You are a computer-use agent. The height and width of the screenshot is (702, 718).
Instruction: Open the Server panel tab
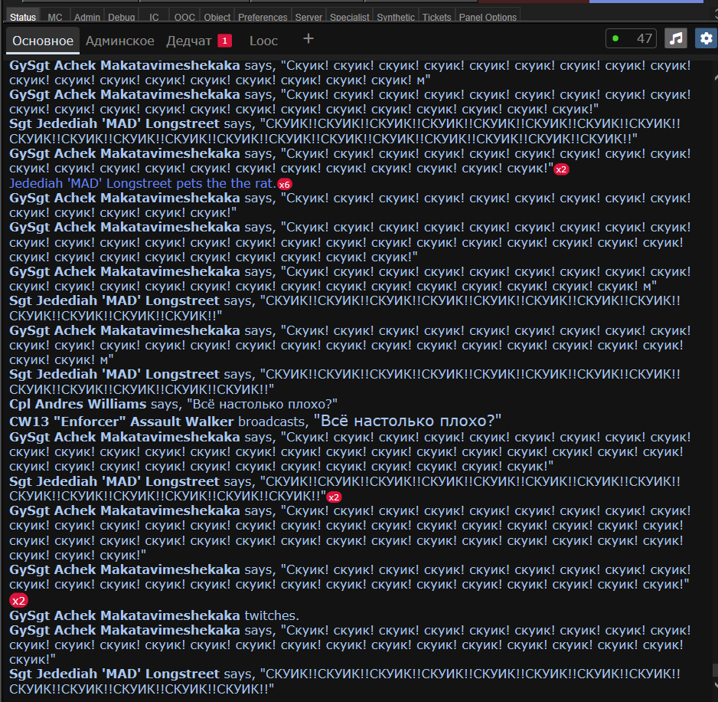[x=309, y=17]
